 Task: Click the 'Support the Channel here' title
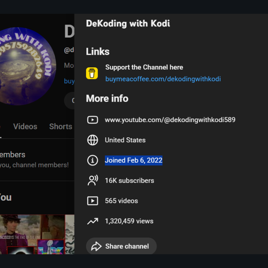click(x=144, y=67)
